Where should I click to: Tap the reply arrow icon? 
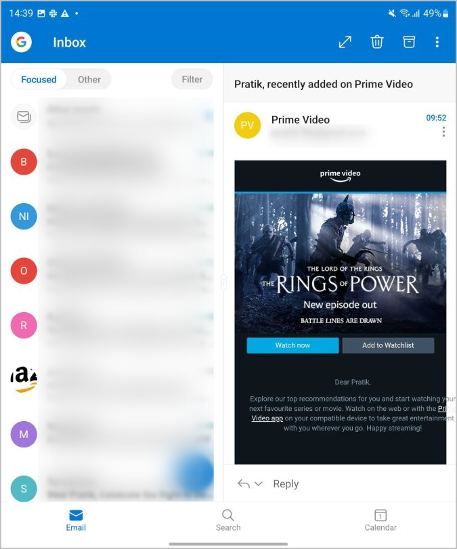(x=243, y=484)
